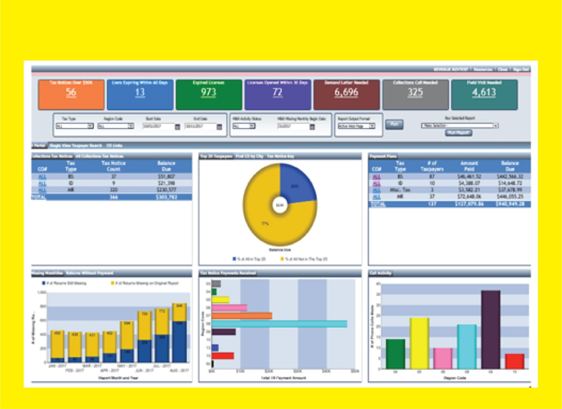The height and width of the screenshot is (409, 562).
Task: Expand the Tax Type dropdown
Action: point(90,126)
